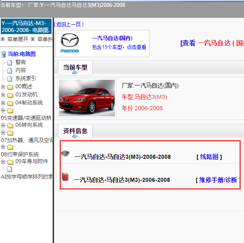
Task: Click the page icon beside 系统索引
Action: tap(10, 79)
